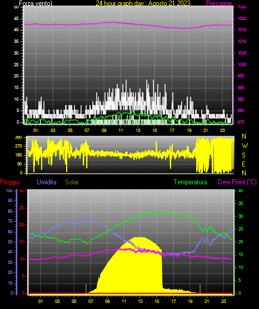Click the 100 humidity axis value
This screenshot has width=259, height=309.
tap(9, 191)
